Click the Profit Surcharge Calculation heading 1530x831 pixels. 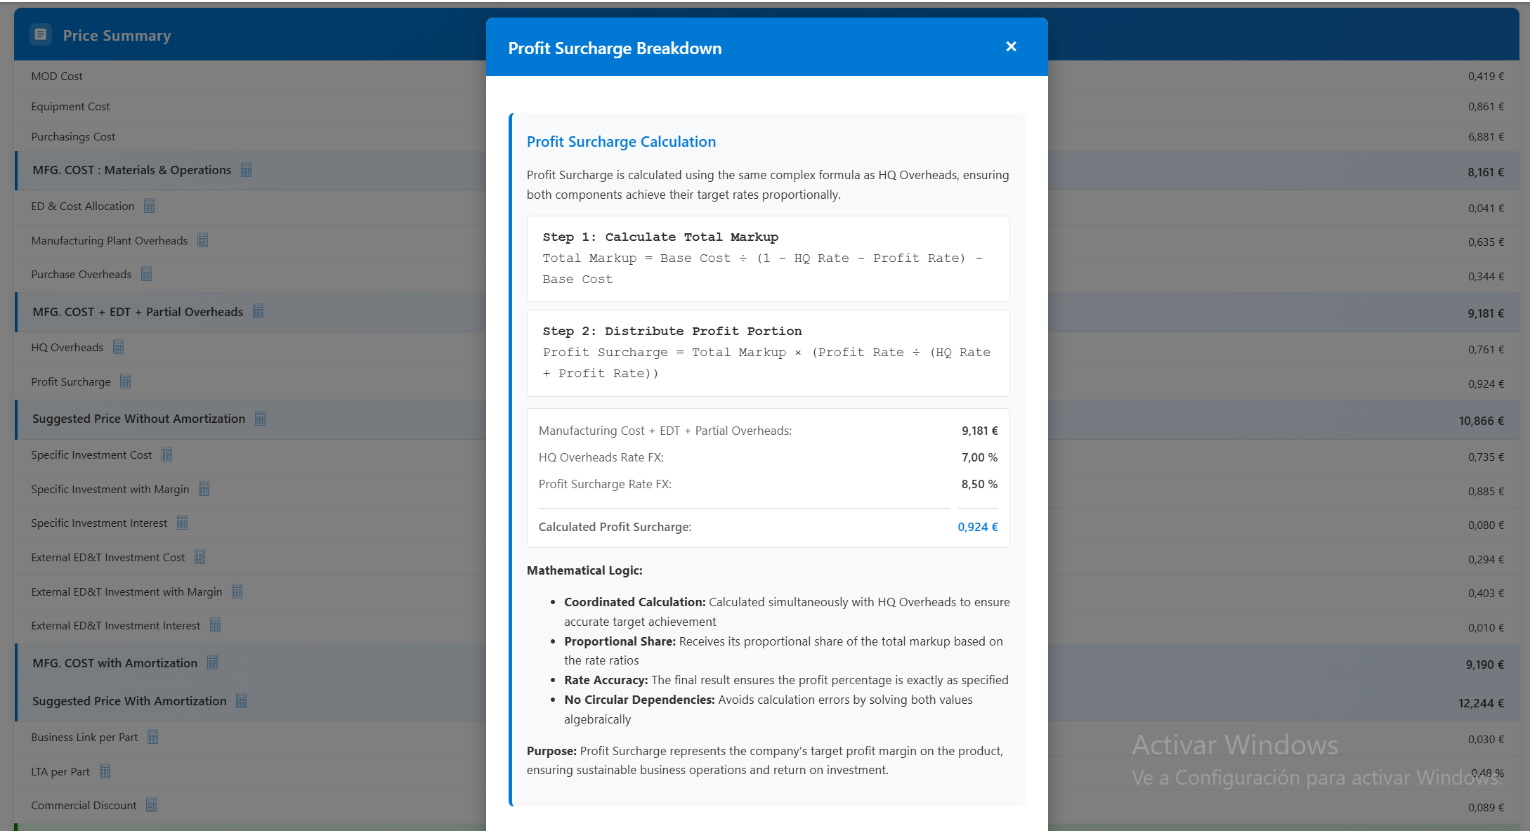(x=621, y=142)
